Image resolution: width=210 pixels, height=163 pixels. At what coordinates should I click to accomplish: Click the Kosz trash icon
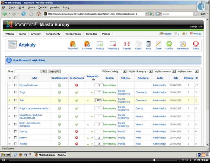coord(148,45)
